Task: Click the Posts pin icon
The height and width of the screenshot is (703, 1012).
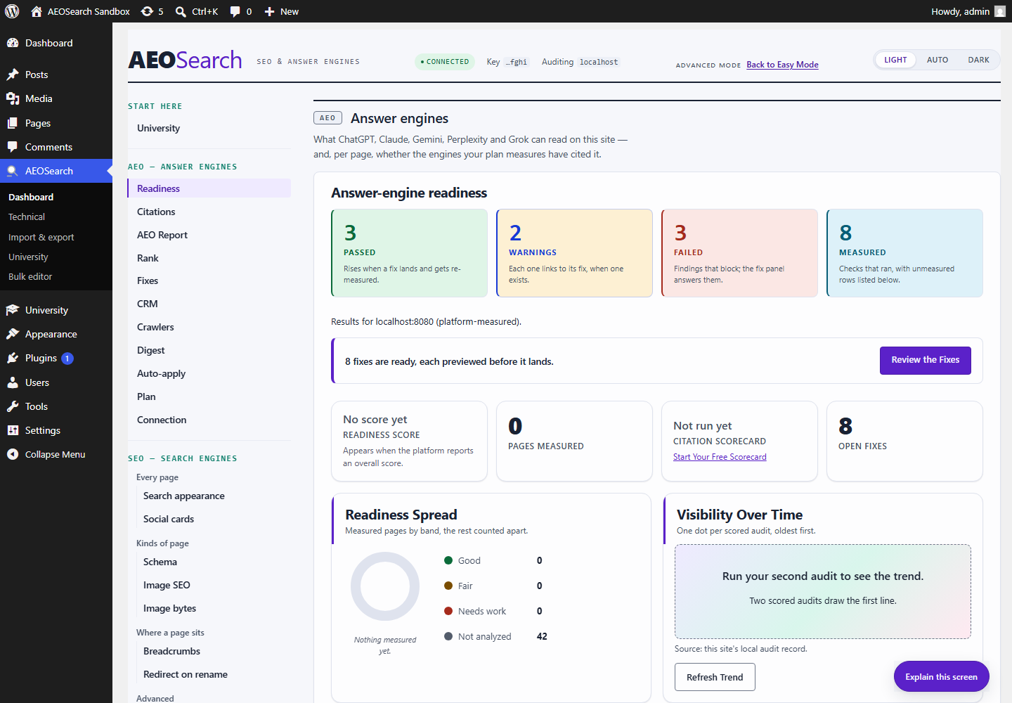Action: click(13, 75)
